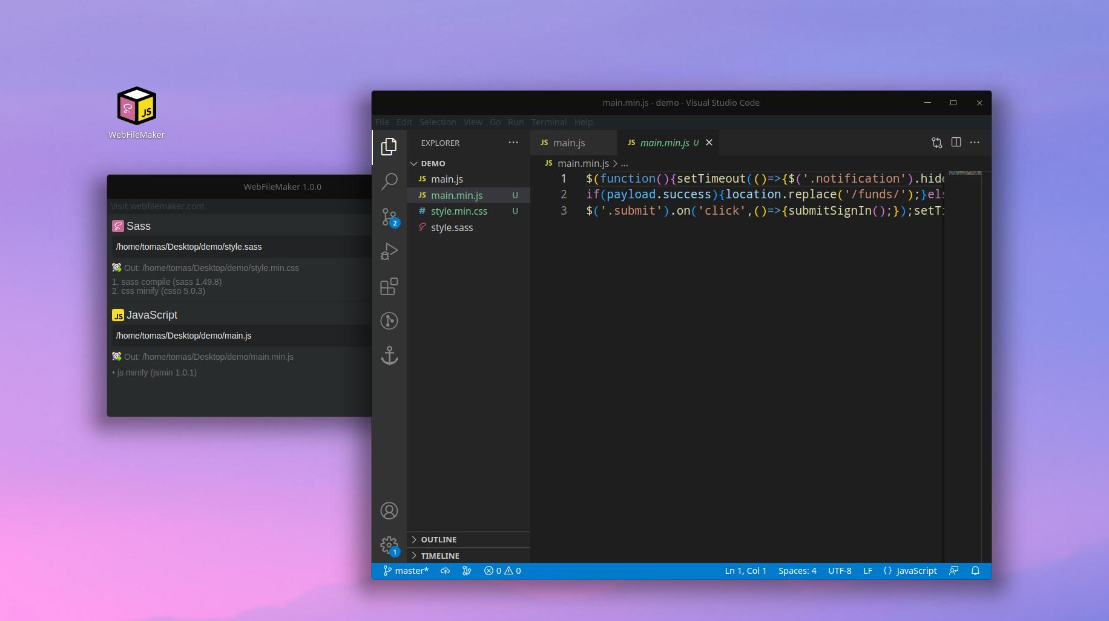This screenshot has width=1109, height=621.
Task: Open the Run and Debug view
Action: [389, 251]
